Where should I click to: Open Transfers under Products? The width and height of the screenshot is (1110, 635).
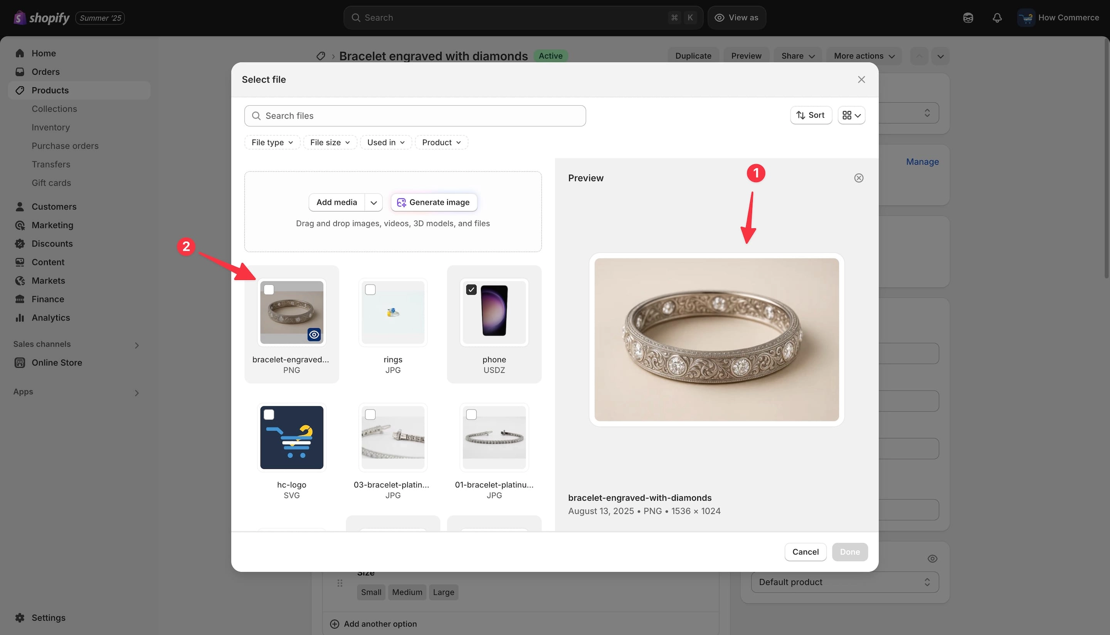[51, 164]
